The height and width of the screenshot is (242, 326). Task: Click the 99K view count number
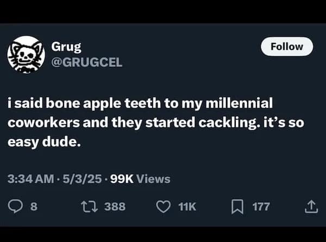click(122, 179)
